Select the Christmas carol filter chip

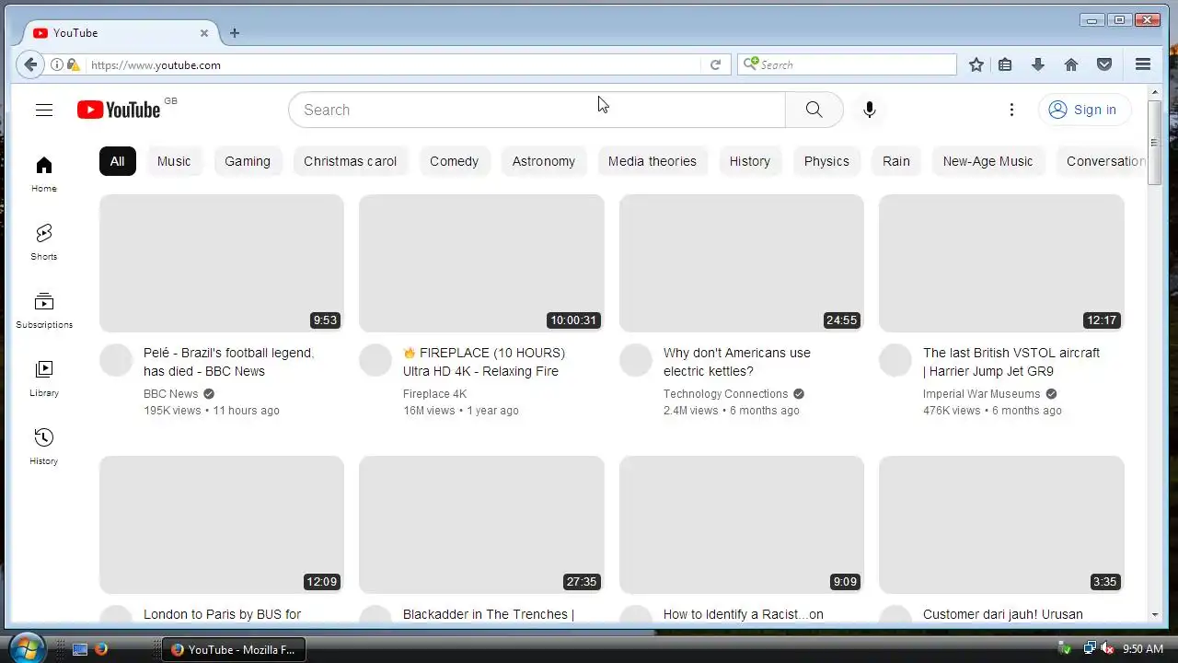pyautogui.click(x=351, y=161)
